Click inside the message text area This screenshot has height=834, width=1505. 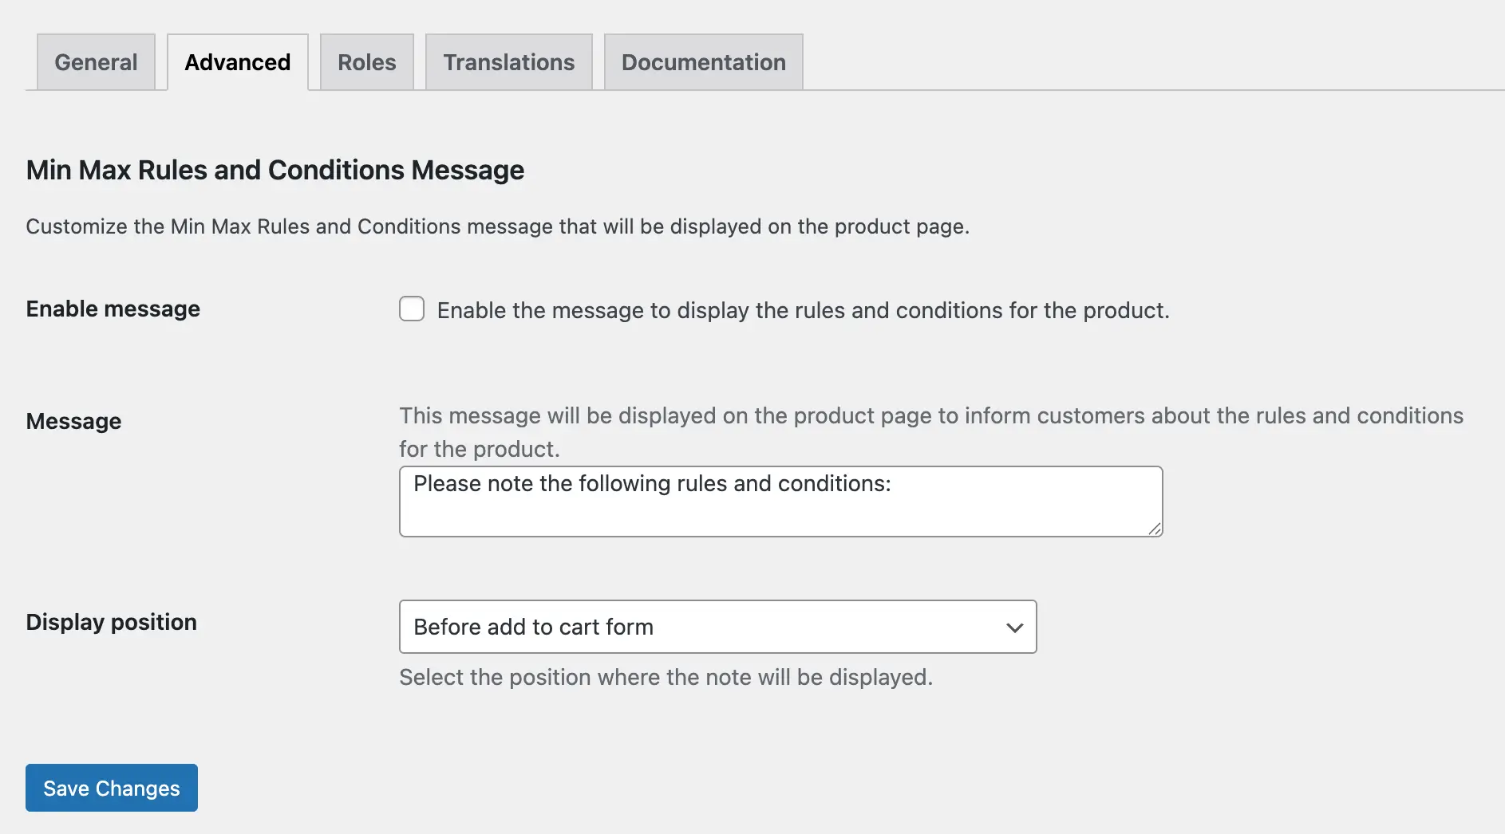tap(780, 501)
